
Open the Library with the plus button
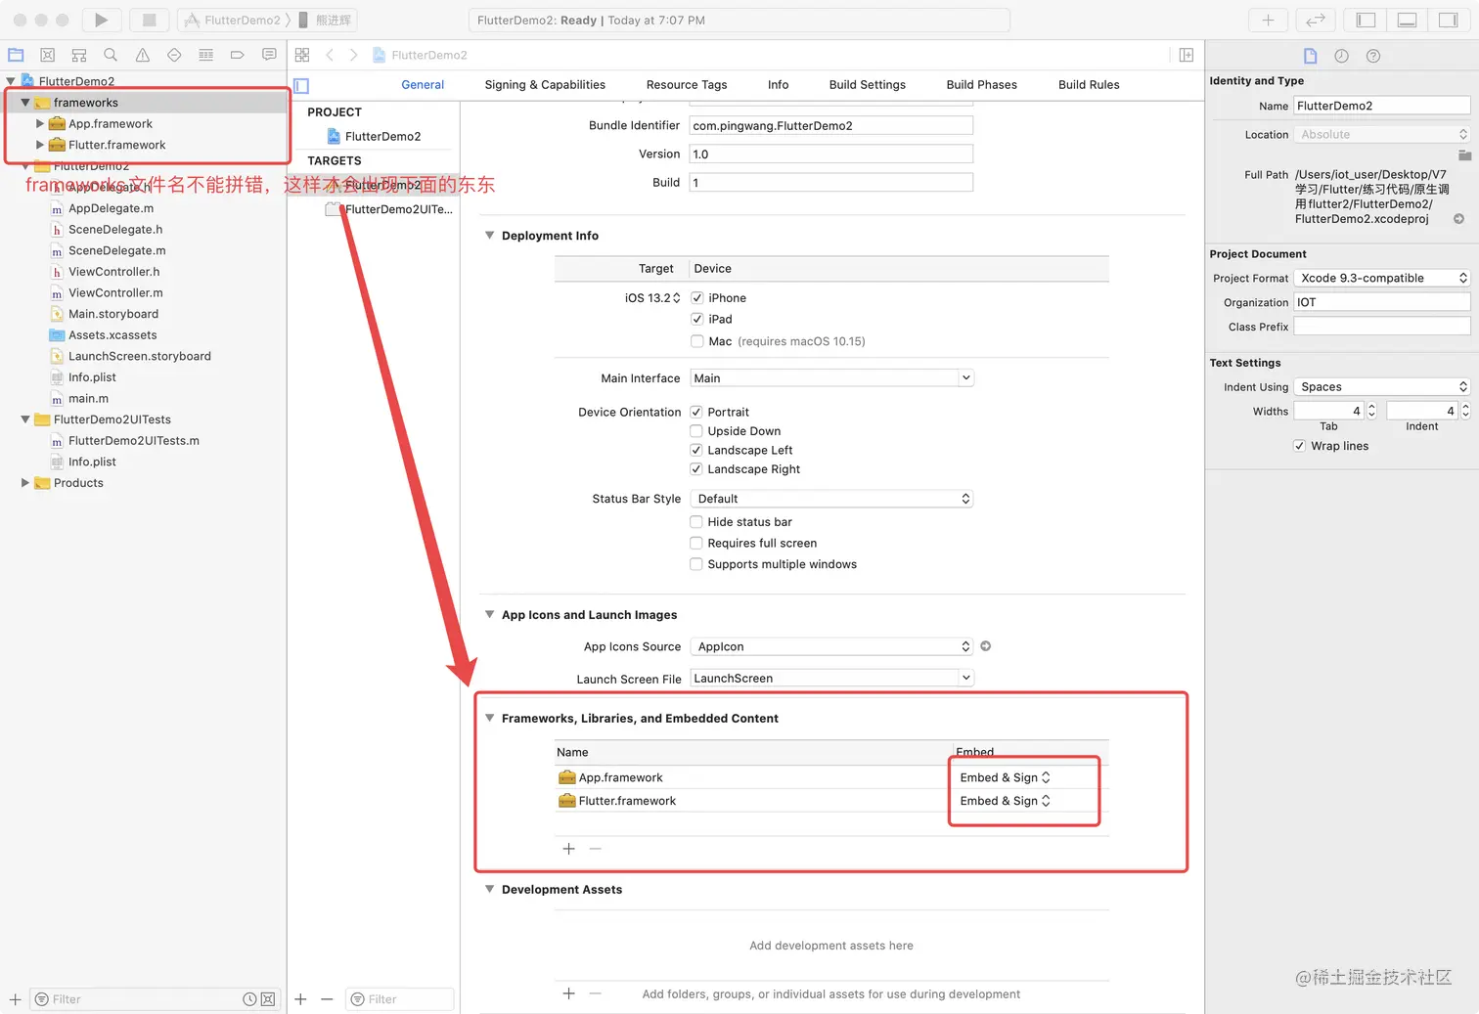point(1268,20)
